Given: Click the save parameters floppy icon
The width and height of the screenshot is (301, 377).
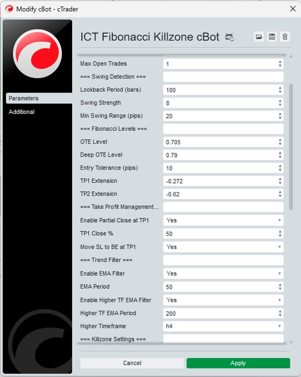Looking at the screenshot, I should (x=272, y=37).
